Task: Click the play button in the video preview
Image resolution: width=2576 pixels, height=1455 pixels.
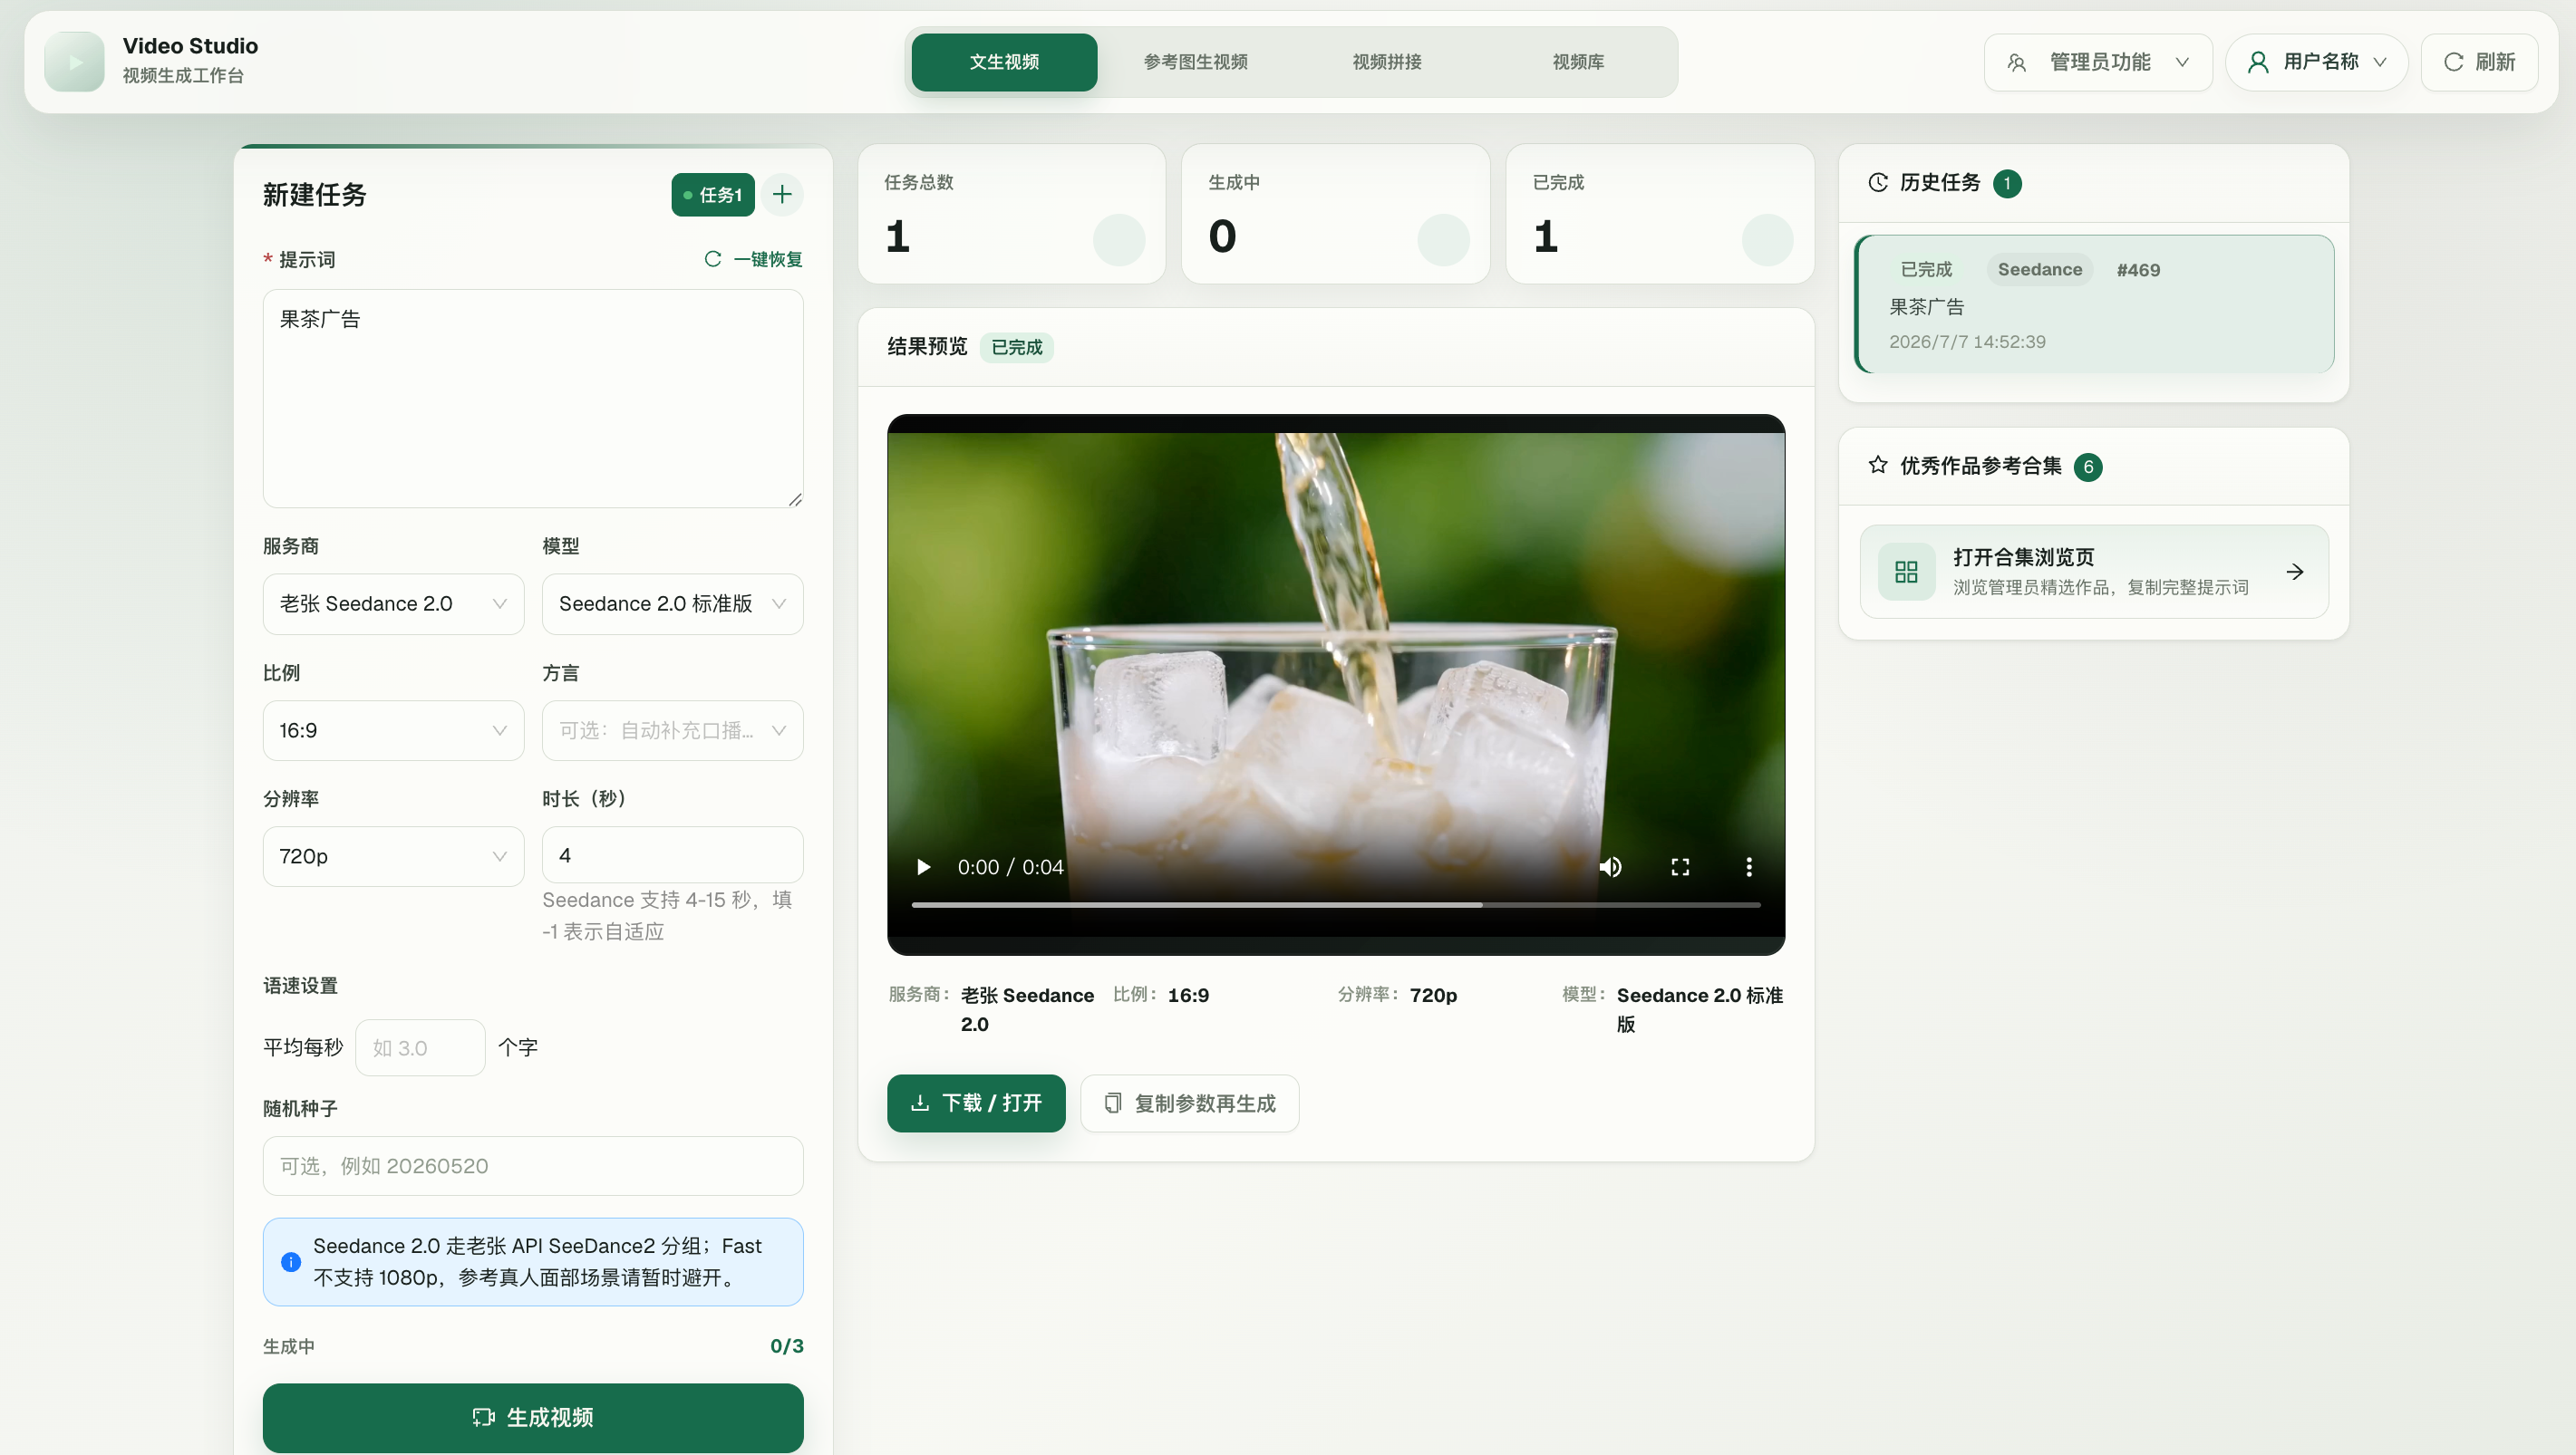Action: click(x=923, y=866)
